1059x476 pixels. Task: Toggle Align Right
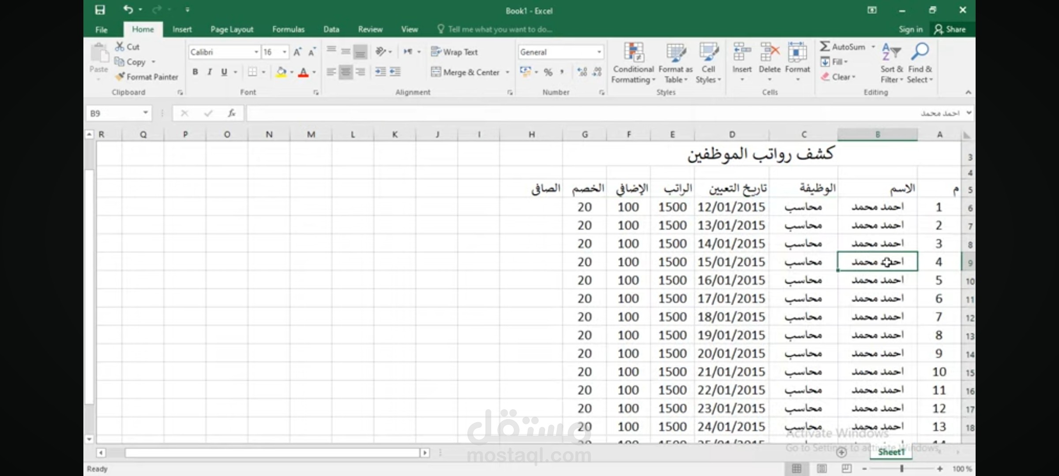pos(360,72)
